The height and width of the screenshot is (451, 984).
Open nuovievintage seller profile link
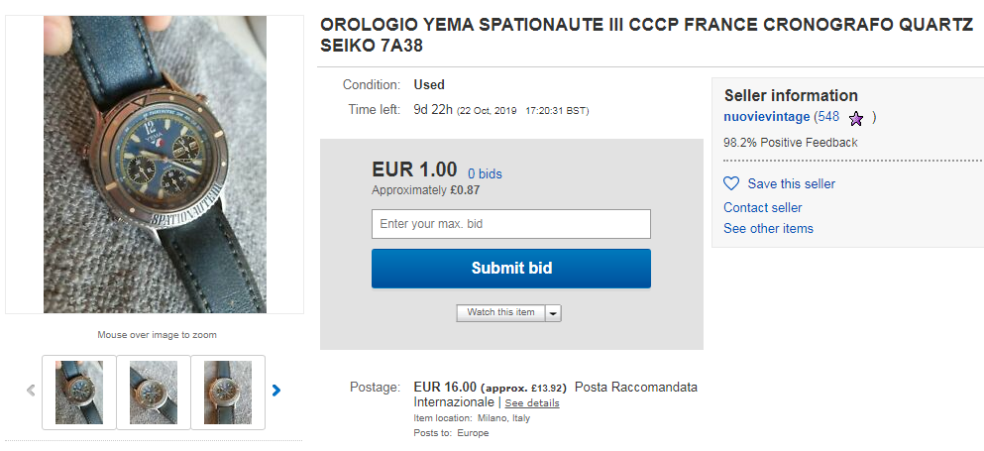tap(766, 117)
